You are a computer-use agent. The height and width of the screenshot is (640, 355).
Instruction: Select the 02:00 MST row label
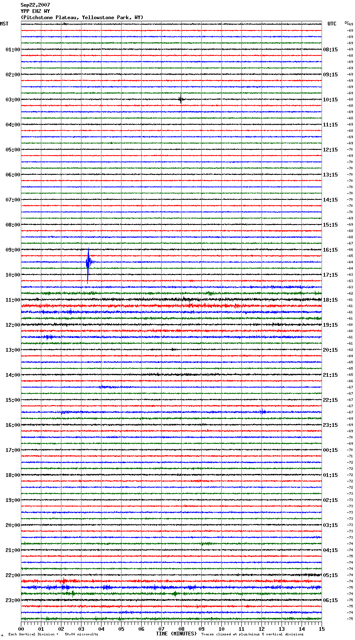[x=13, y=75]
